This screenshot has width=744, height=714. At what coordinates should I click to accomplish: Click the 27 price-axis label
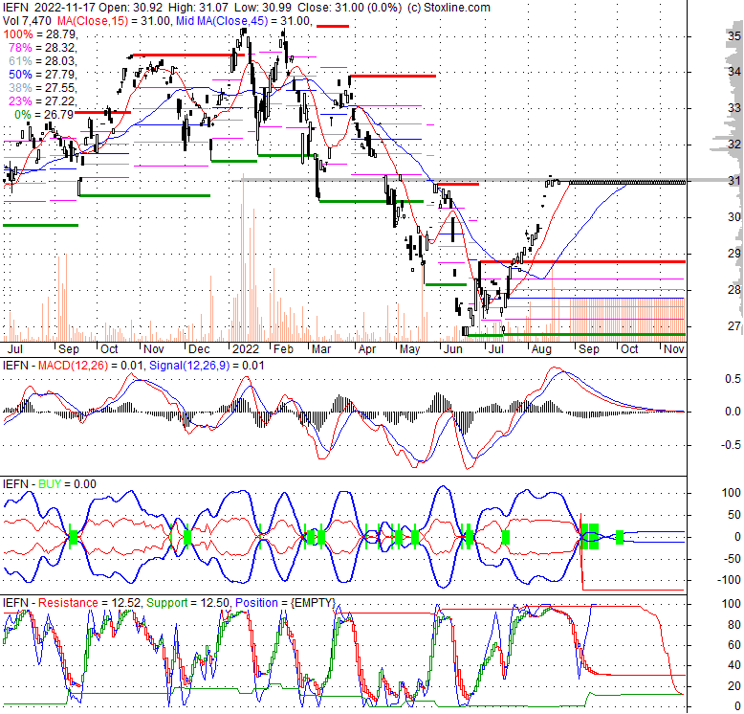pyautogui.click(x=734, y=326)
